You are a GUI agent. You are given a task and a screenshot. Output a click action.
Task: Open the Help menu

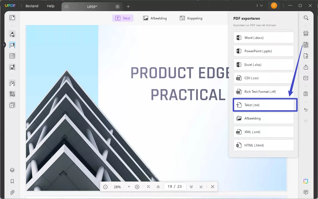tap(51, 6)
